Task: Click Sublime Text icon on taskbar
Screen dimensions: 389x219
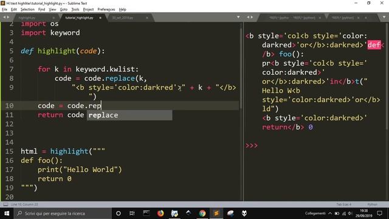Action: 216,214
